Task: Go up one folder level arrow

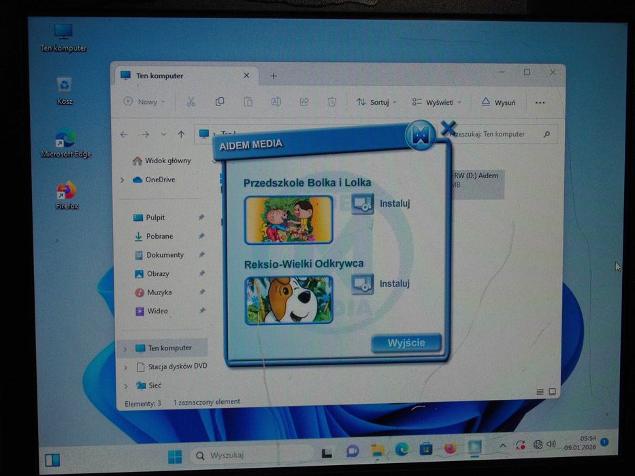Action: [181, 135]
